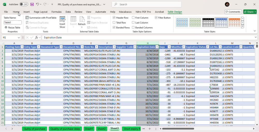Switch to the Sheet2 worksheet tab
Image resolution: width=259 pixels, height=132 pixels.
click(102, 129)
